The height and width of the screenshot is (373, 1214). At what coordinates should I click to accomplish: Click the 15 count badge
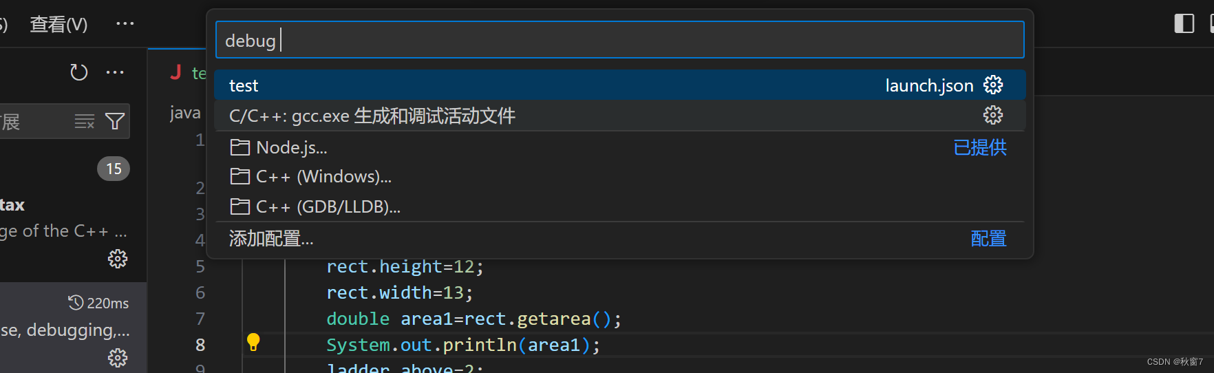click(114, 169)
